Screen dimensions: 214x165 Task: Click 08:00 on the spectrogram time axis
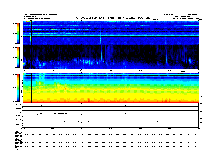[x=81, y=71]
